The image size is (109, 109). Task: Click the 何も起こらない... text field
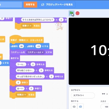coord(25,70)
